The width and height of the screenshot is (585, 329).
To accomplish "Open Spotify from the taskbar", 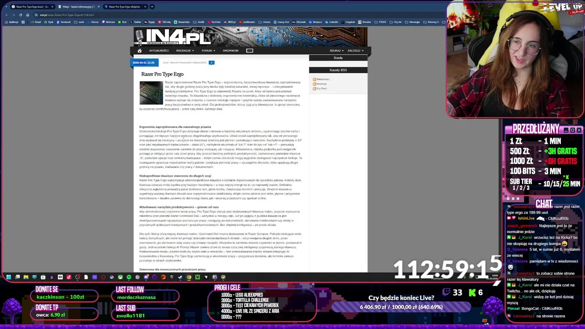I will [x=129, y=277].
